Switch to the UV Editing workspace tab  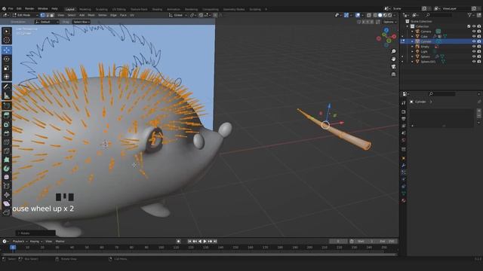119,9
